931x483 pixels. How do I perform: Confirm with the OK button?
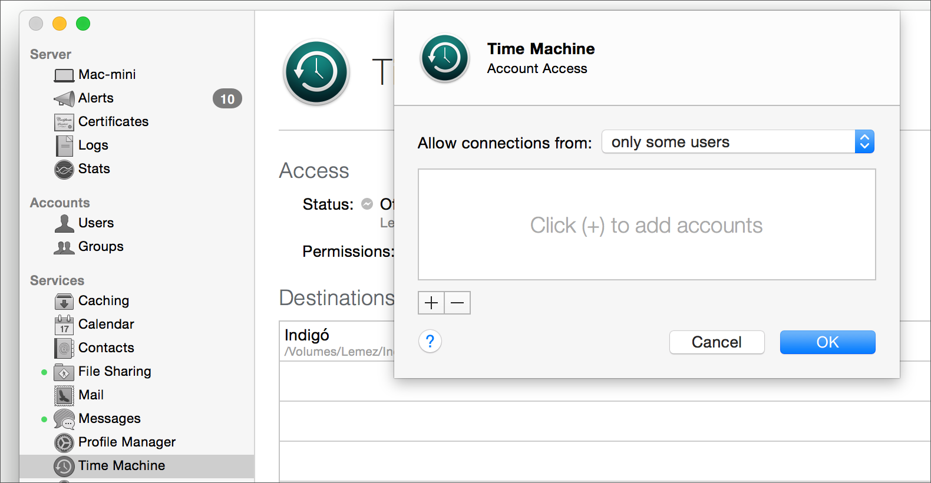tap(827, 342)
